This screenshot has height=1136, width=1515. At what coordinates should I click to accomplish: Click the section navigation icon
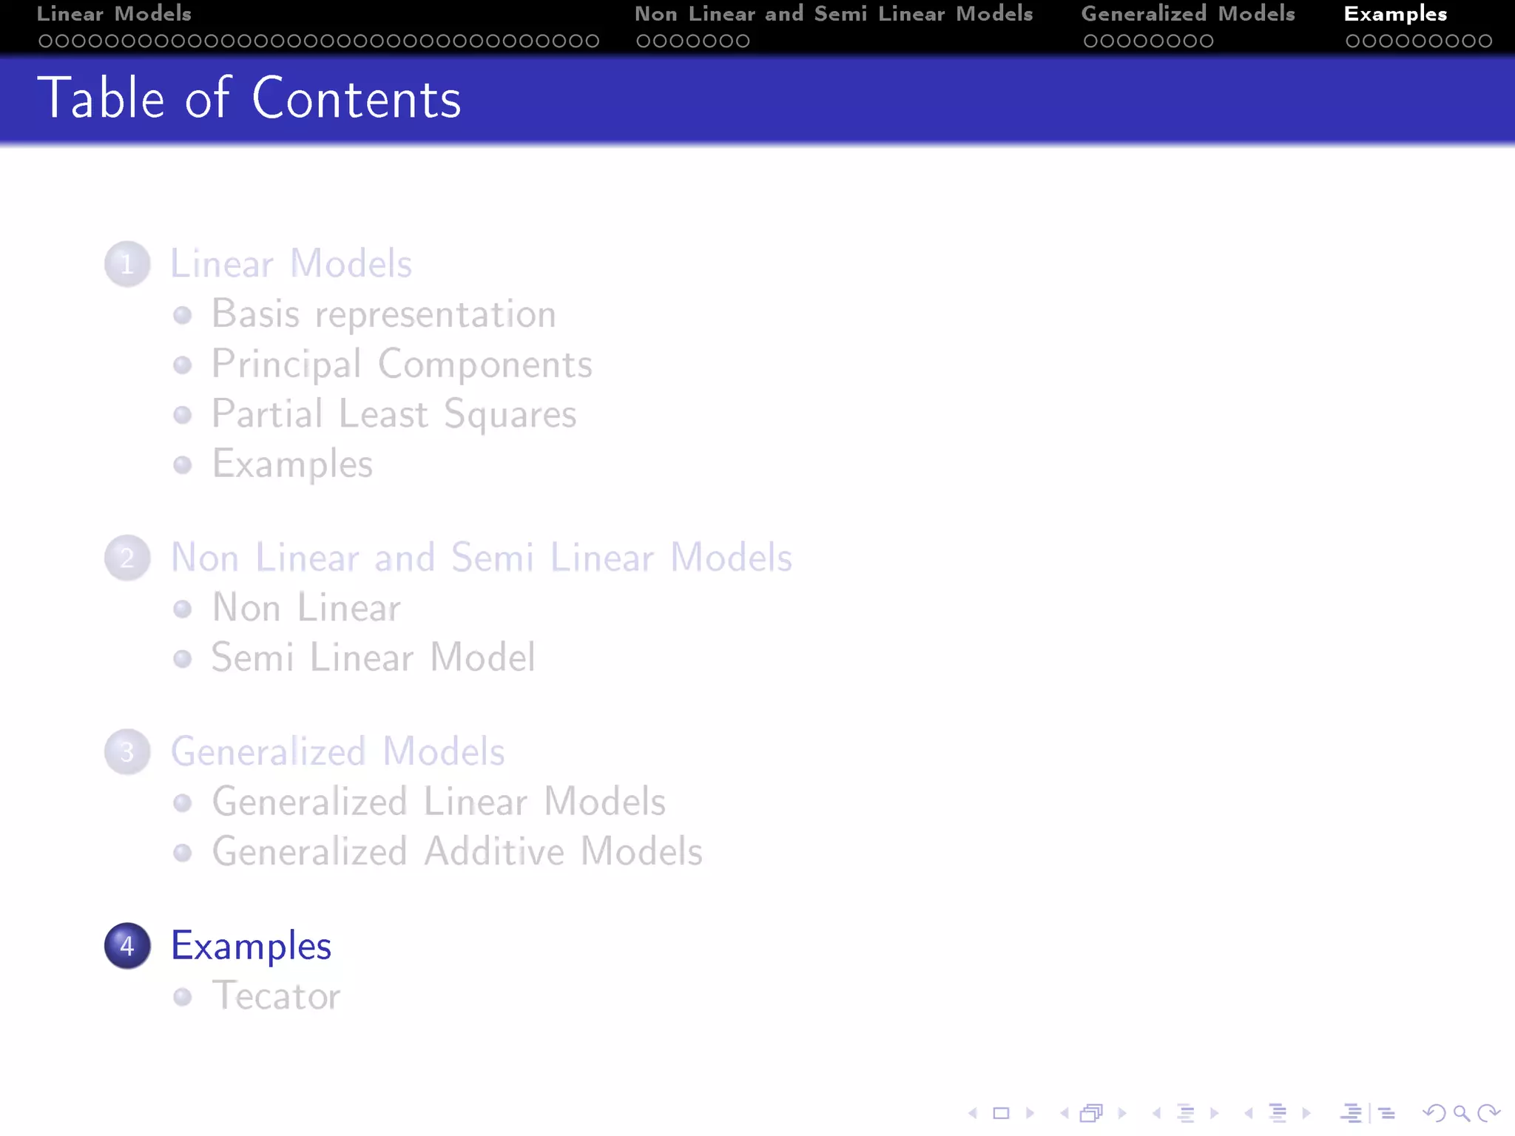(1278, 1113)
